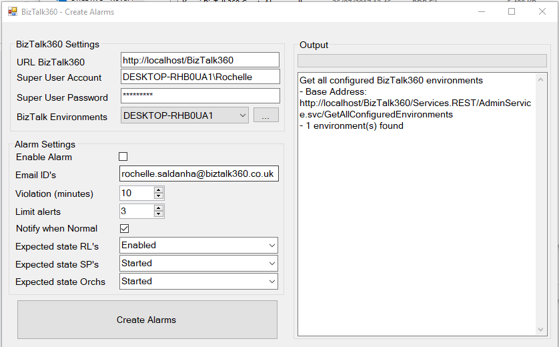Open the Expected state RL's dropdown
559x347 pixels.
point(199,246)
